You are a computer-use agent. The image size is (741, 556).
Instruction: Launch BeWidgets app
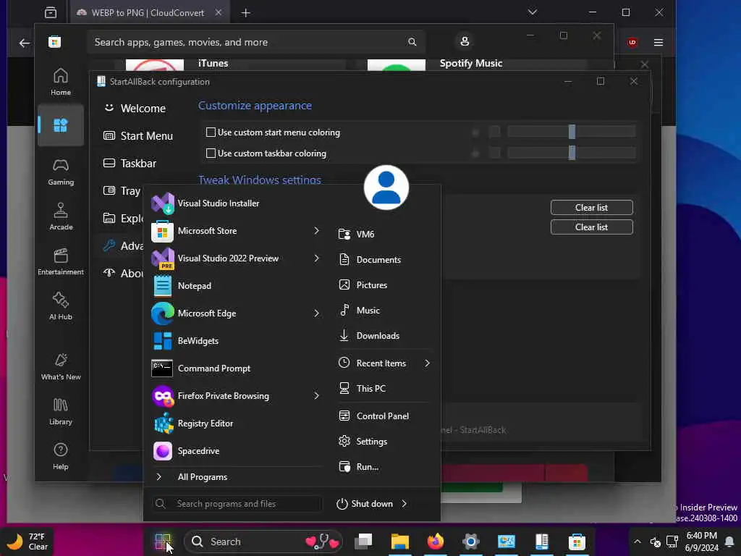(x=235, y=341)
